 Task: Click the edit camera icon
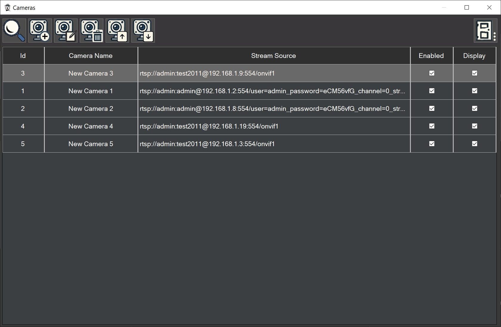coord(66,30)
